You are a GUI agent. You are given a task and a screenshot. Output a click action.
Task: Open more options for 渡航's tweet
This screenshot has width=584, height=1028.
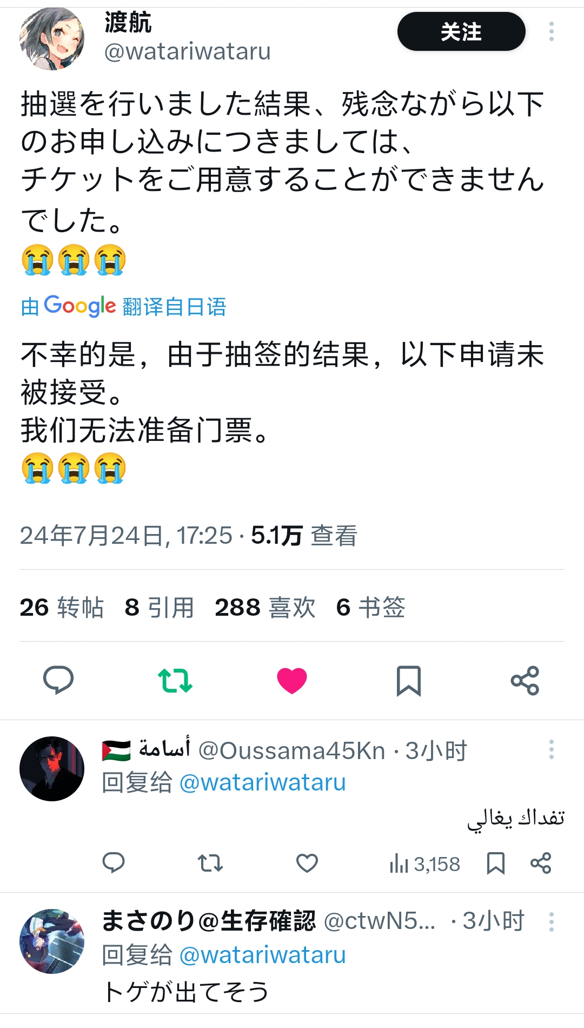click(x=552, y=31)
